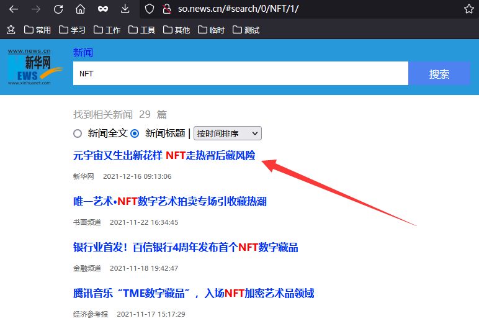This screenshot has height=321, width=479.
Task: Click the source 新华网 under first result
Action: pyautogui.click(x=83, y=176)
